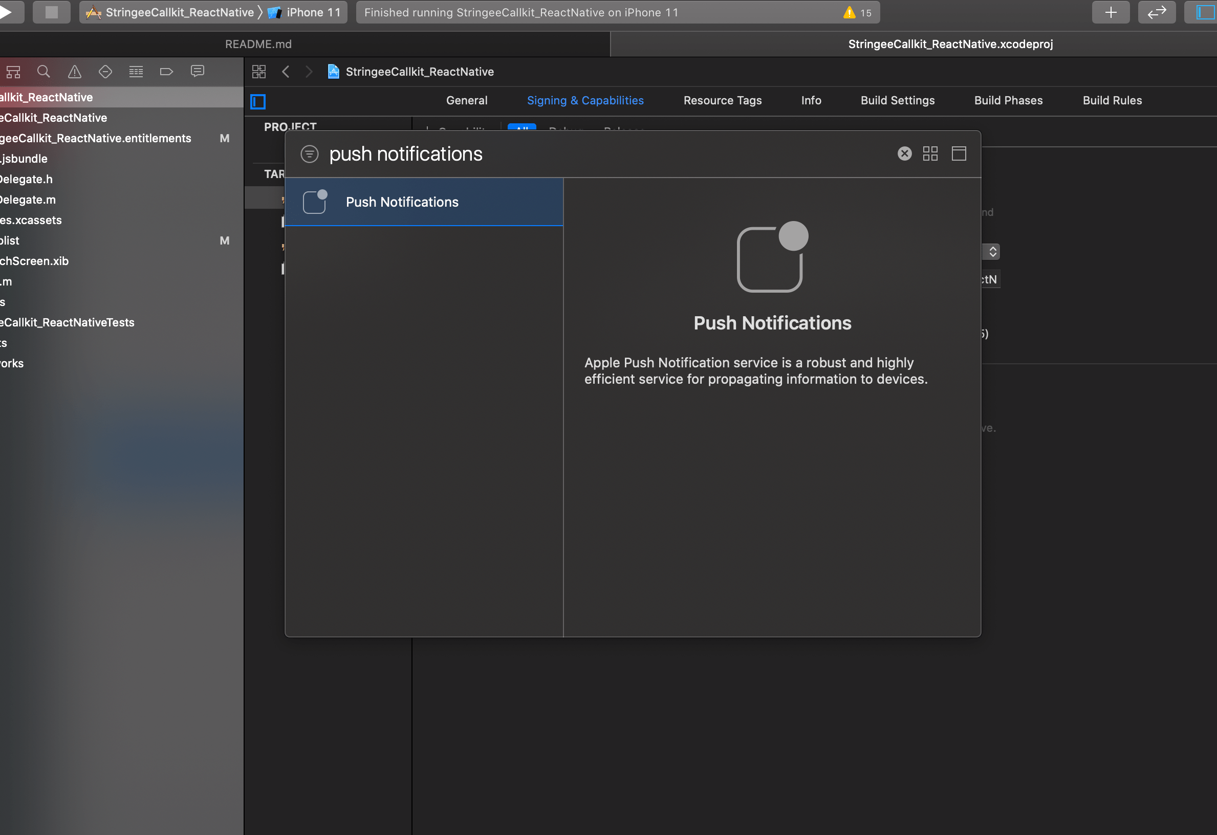Toggle the project and targets list sidebar

[258, 102]
